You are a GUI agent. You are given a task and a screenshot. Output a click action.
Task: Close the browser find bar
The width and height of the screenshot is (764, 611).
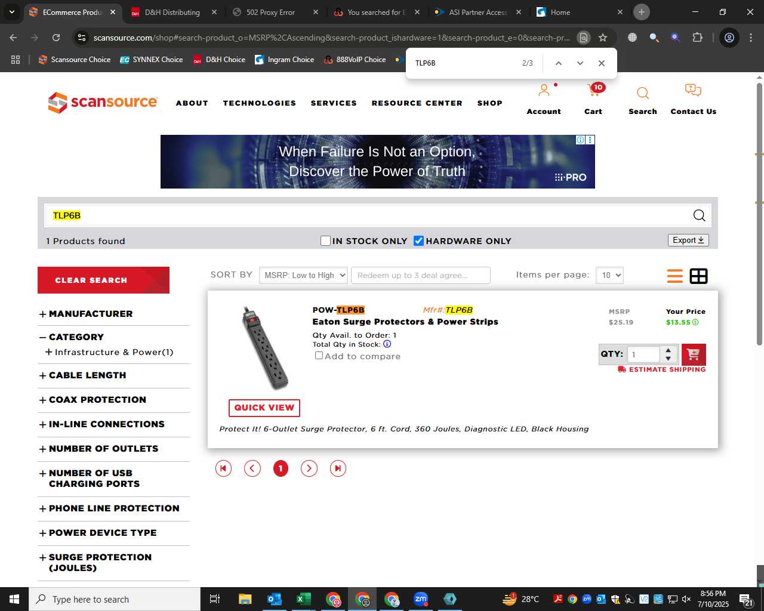(602, 63)
